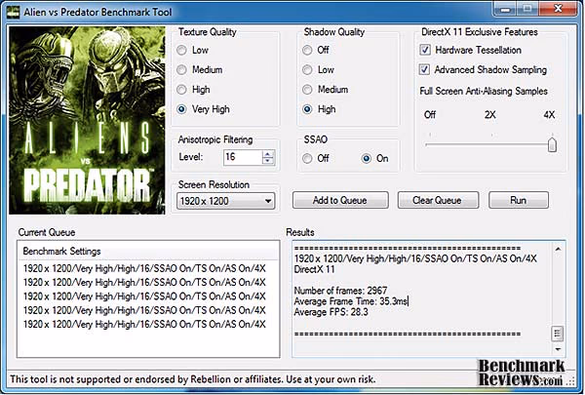
Task: Click the results scrollbar up arrow
Action: tap(558, 249)
